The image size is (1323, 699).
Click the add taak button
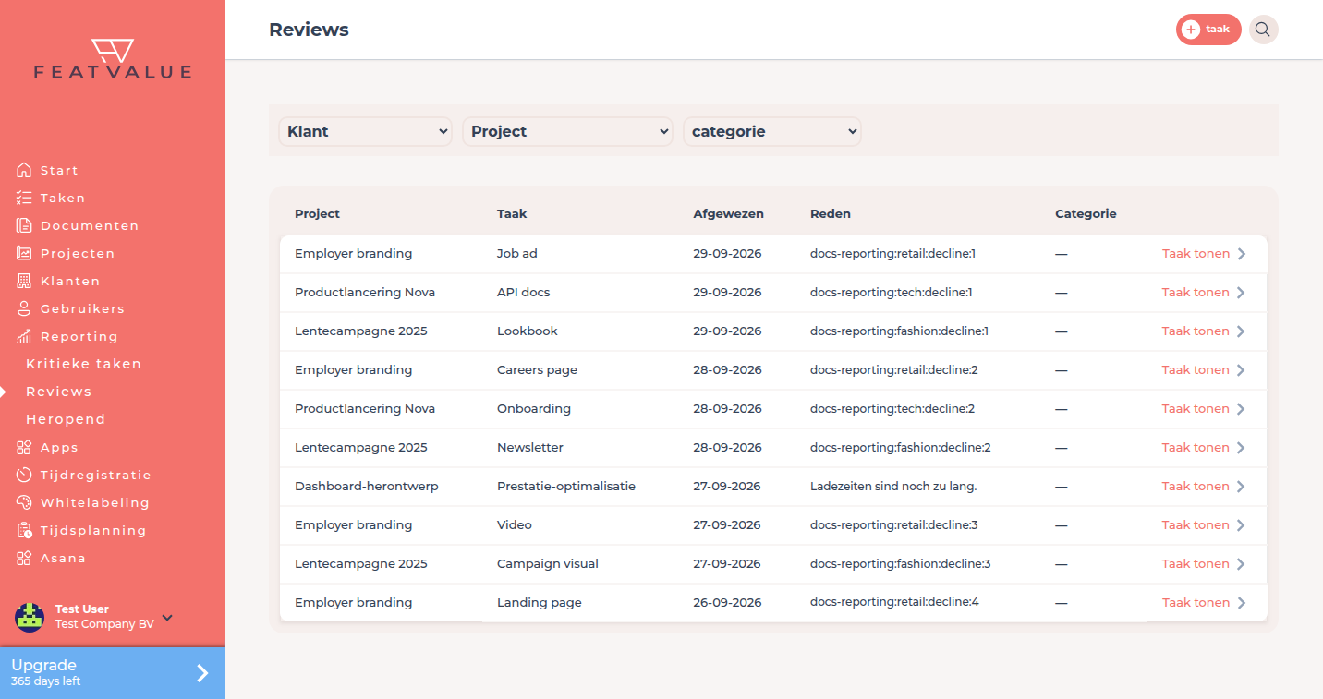1208,30
